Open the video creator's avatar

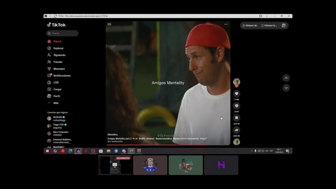237,82
